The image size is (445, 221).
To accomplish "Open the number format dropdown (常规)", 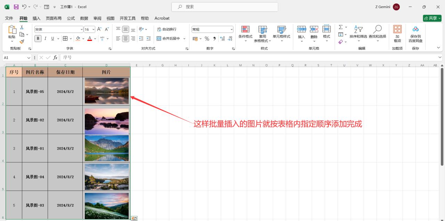I will pos(232,29).
